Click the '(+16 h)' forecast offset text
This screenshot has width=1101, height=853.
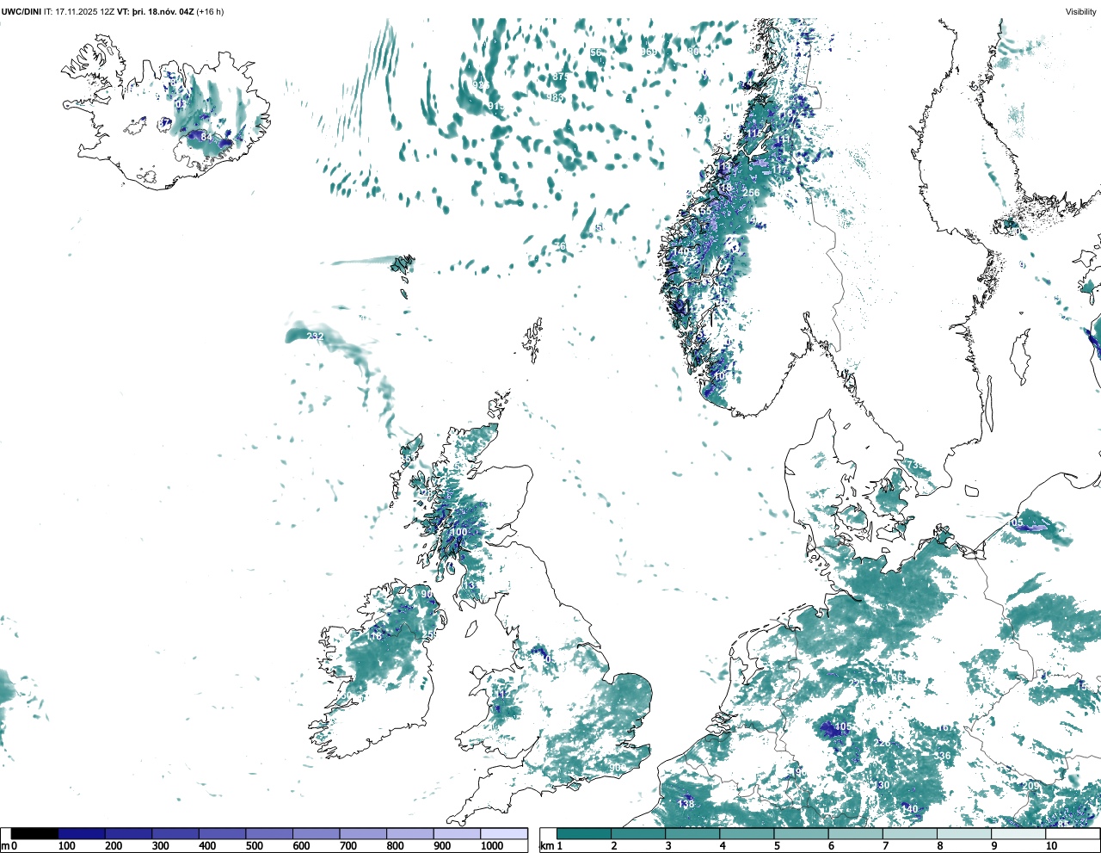pyautogui.click(x=210, y=11)
